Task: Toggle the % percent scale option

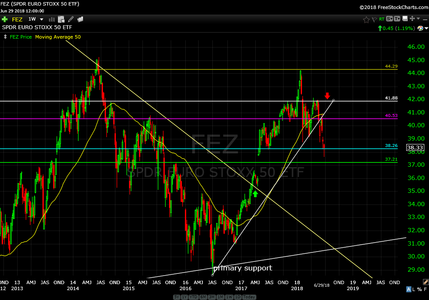Action: [x=420, y=289]
